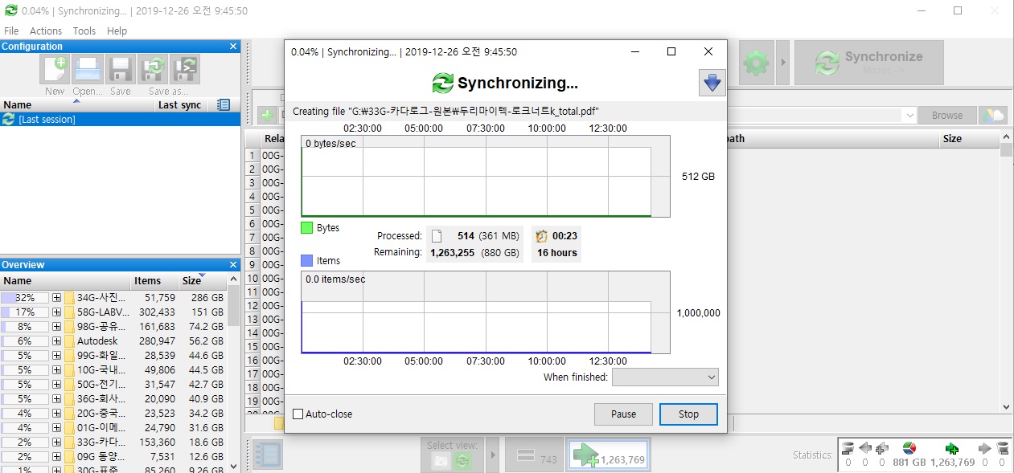Click the green add folder pair icon

coord(268,116)
